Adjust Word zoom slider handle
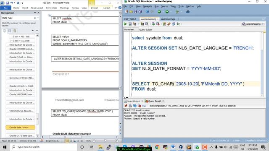The image size is (269, 151). click(105, 141)
